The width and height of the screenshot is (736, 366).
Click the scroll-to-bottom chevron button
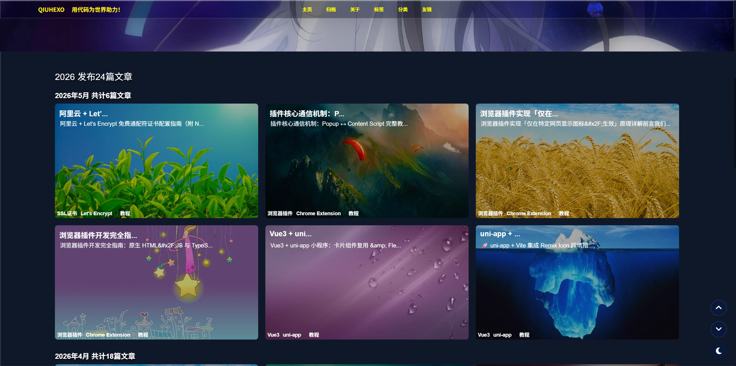pos(718,329)
